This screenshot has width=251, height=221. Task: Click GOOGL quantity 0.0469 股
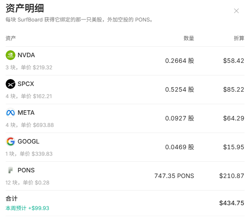pos(180,147)
